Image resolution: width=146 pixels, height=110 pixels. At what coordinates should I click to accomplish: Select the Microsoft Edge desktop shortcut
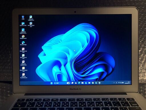[23, 43]
